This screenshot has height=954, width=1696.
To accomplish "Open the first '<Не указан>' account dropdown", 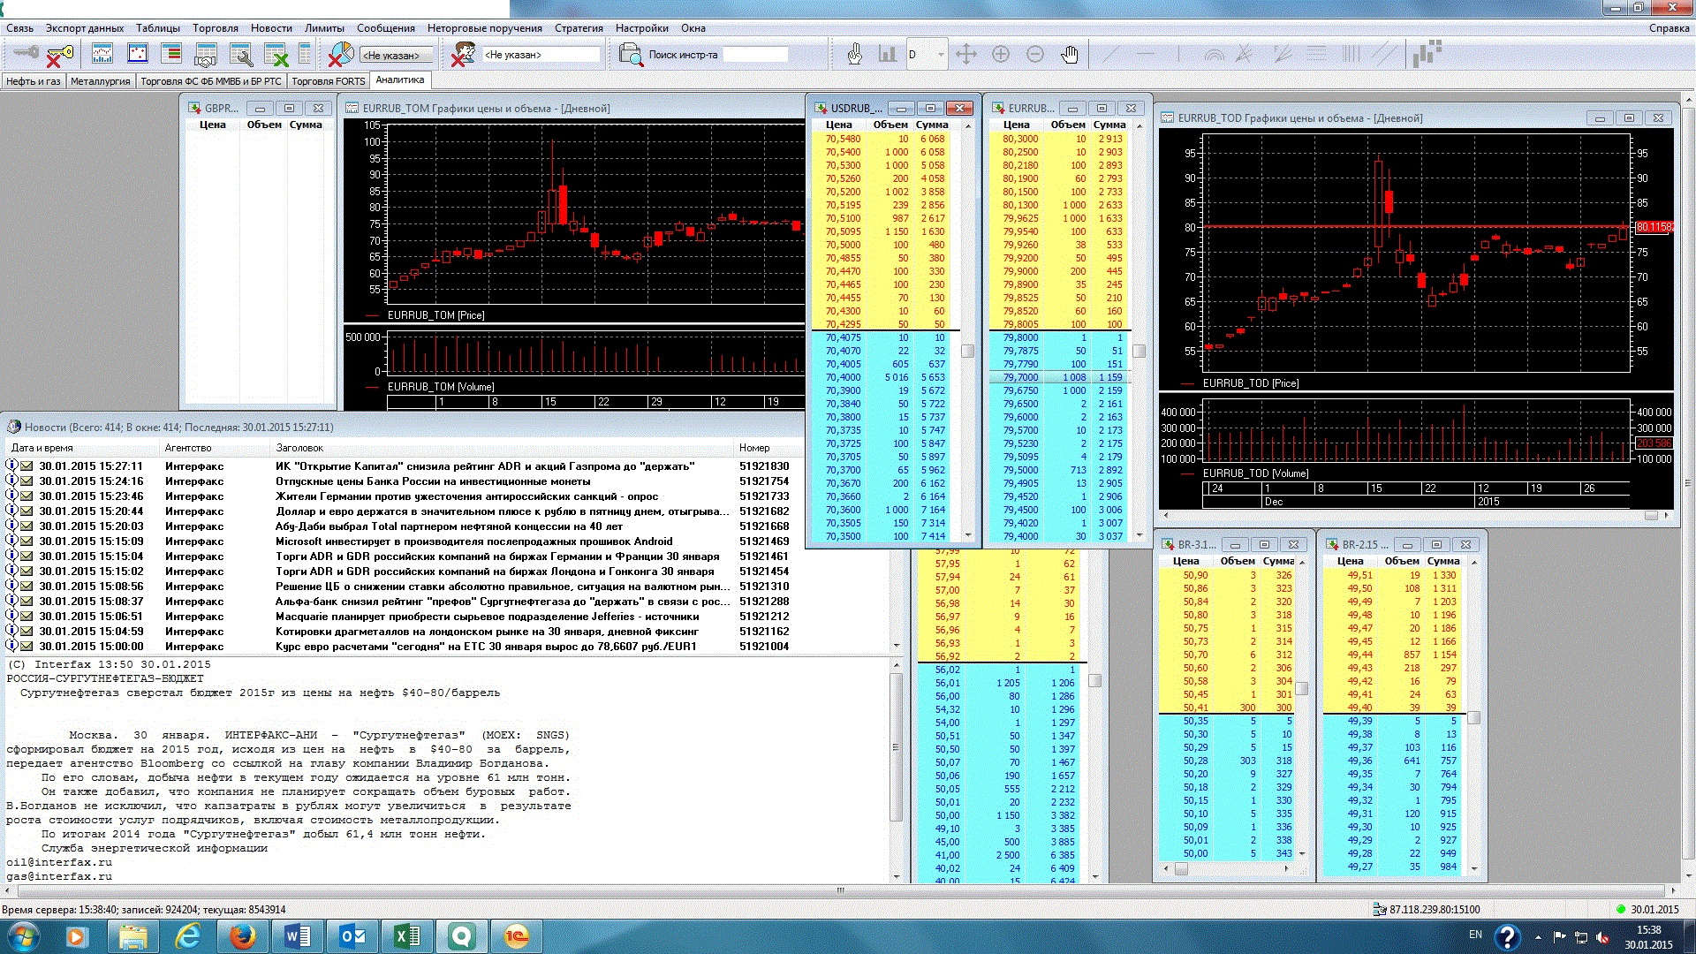I will tap(397, 55).
